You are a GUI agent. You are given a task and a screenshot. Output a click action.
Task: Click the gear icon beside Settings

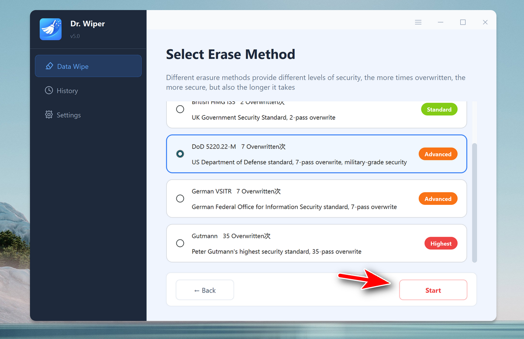click(49, 115)
